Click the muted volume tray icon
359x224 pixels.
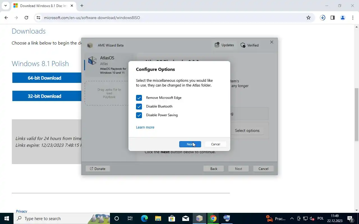click(x=312, y=218)
